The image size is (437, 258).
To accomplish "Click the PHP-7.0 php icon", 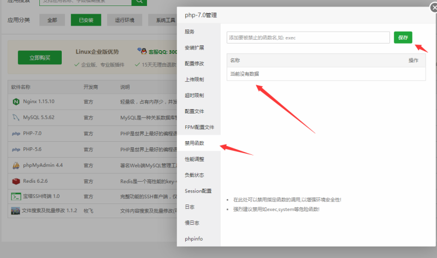I will 16,133.
